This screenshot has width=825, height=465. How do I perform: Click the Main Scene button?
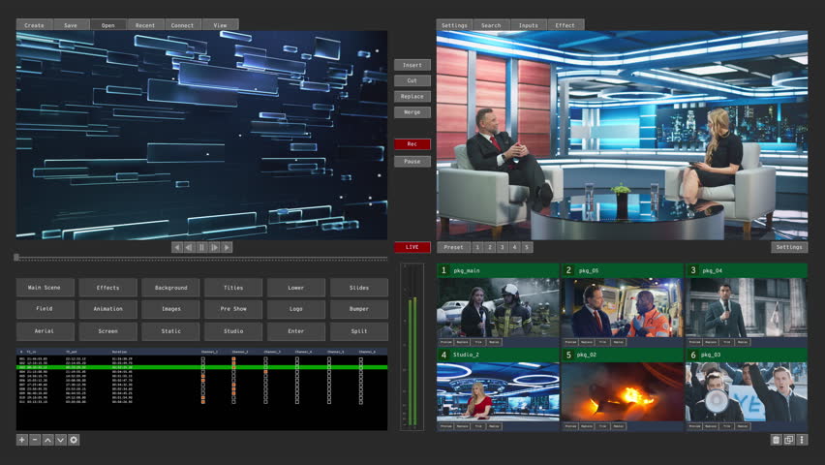pyautogui.click(x=45, y=288)
